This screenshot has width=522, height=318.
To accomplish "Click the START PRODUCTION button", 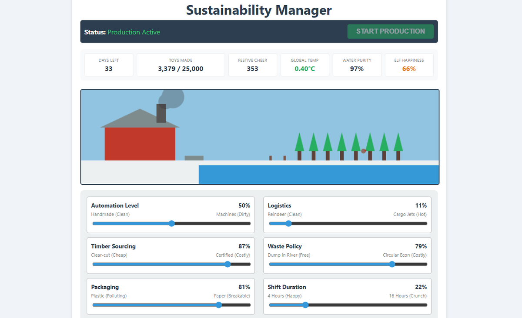I will pyautogui.click(x=390, y=31).
